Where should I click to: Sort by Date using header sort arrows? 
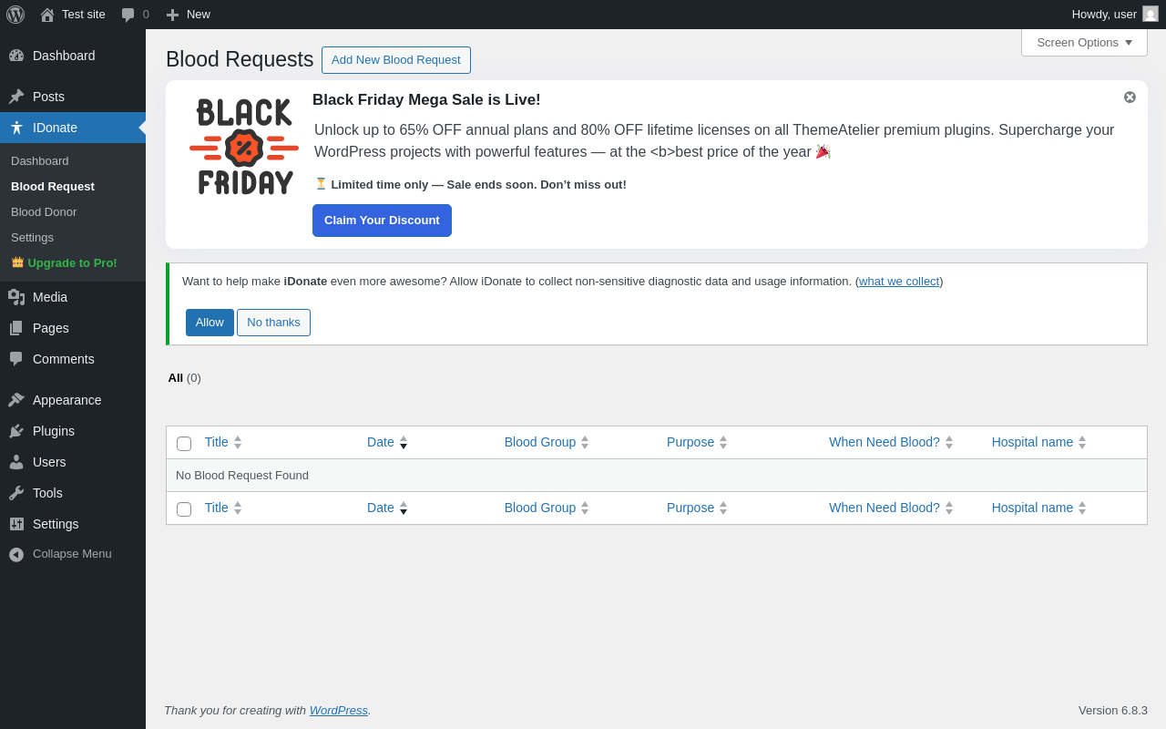pyautogui.click(x=404, y=442)
